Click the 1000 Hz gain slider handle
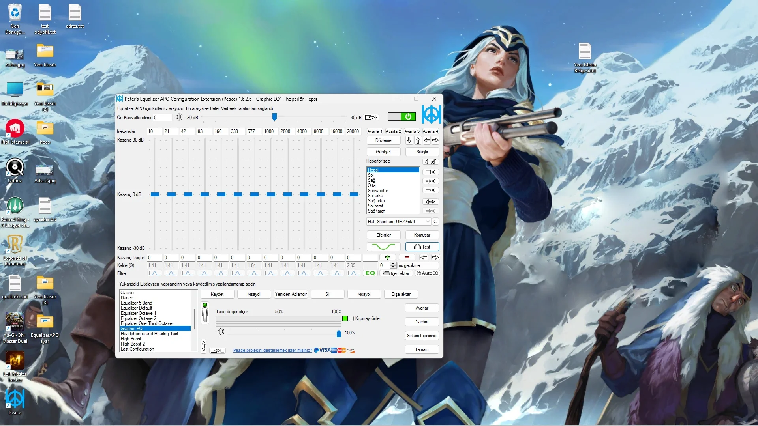The height and width of the screenshot is (426, 758). 271,194
